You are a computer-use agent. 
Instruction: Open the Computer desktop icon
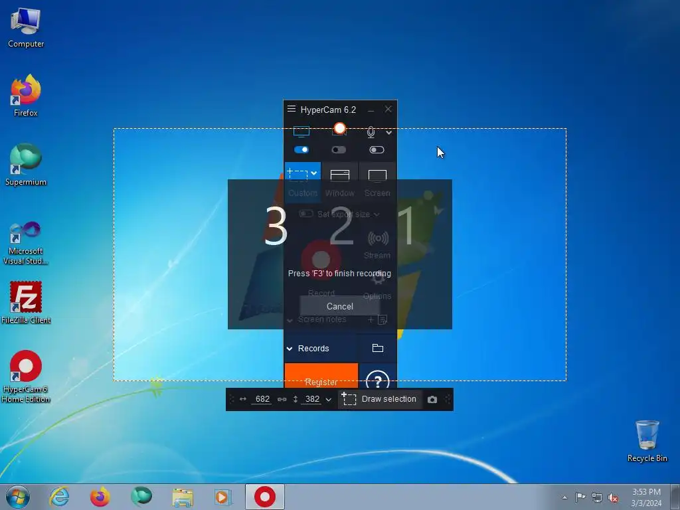click(26, 27)
